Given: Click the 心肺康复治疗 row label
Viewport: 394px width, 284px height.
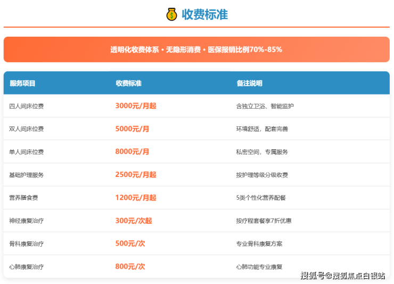Looking at the screenshot, I should [27, 266].
